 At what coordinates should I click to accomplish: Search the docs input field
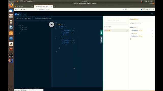pyautogui.click(x=116, y=20)
